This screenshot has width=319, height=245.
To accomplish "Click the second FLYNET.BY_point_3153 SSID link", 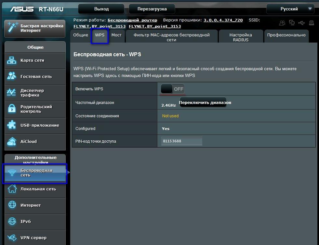I will pyautogui.click(x=154, y=26).
